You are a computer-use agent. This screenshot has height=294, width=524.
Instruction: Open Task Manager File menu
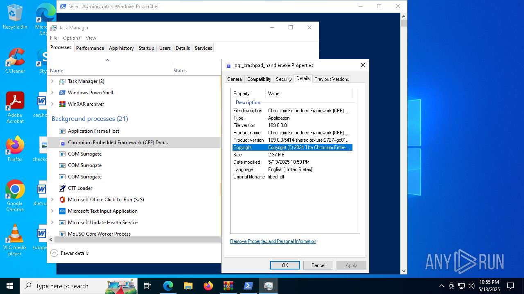click(54, 38)
